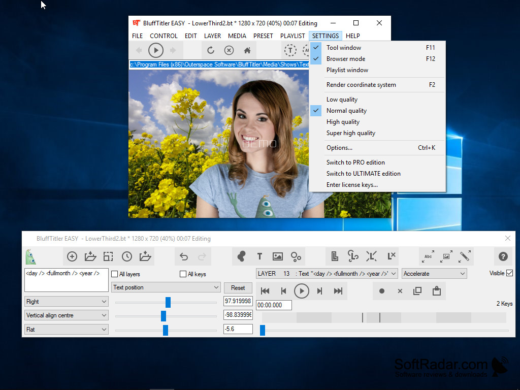Viewport: 520px width, 390px height.
Task: Click the play button in the main window toolbar
Action: click(x=156, y=50)
